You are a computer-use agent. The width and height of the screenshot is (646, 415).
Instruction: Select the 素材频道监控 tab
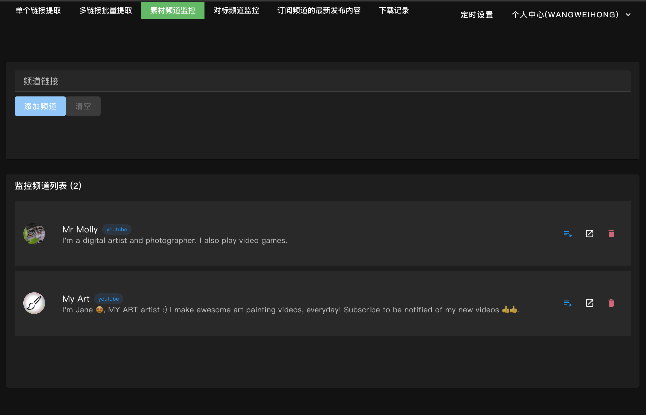point(173,11)
